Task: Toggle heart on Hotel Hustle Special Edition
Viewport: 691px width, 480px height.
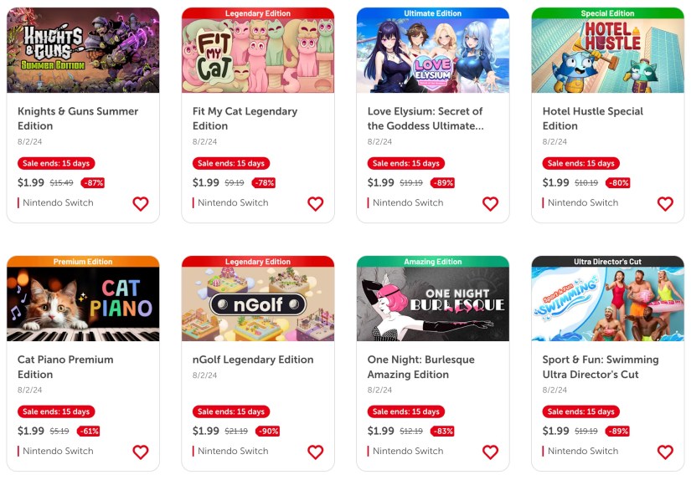Action: pyautogui.click(x=665, y=204)
